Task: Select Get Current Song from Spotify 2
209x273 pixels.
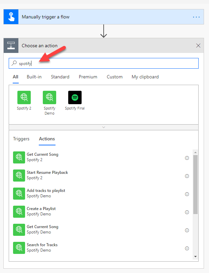Action: [42, 157]
